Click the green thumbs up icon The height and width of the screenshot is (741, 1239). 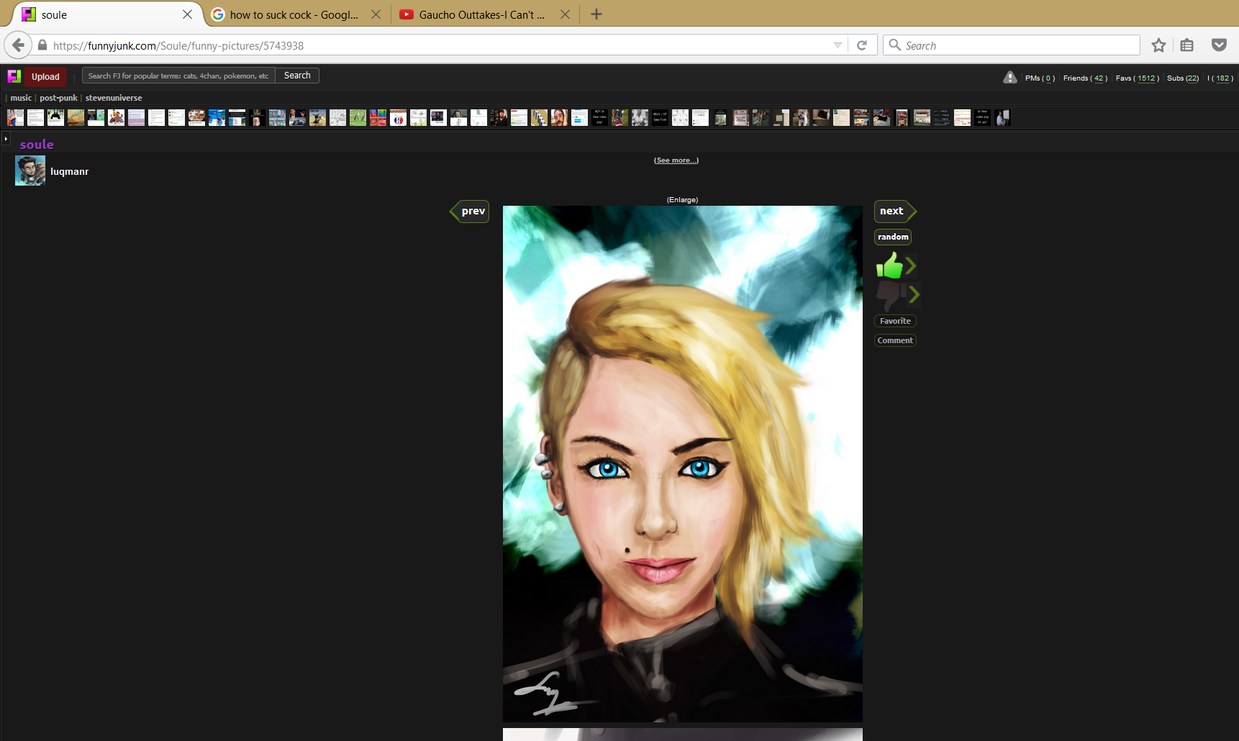pyautogui.click(x=889, y=266)
